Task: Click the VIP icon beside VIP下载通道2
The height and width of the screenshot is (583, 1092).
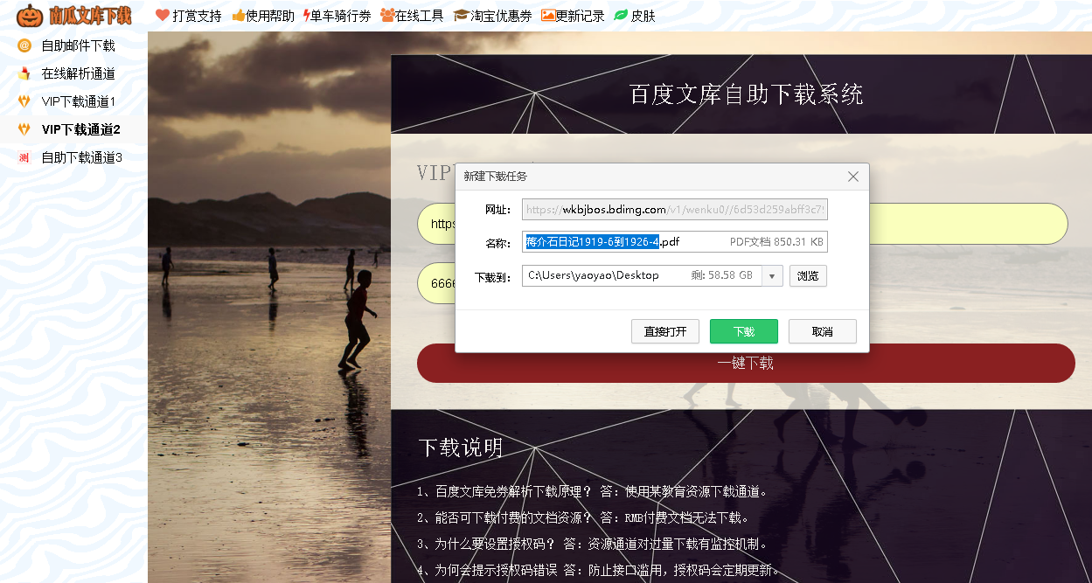Action: tap(24, 129)
